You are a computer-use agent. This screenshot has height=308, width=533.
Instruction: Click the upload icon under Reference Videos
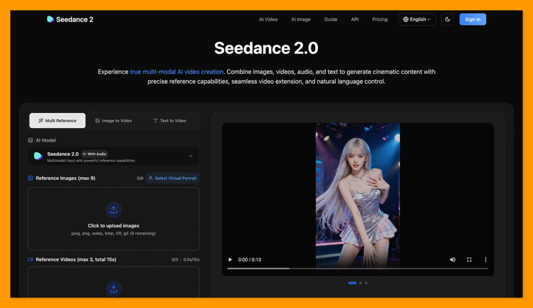tap(113, 289)
